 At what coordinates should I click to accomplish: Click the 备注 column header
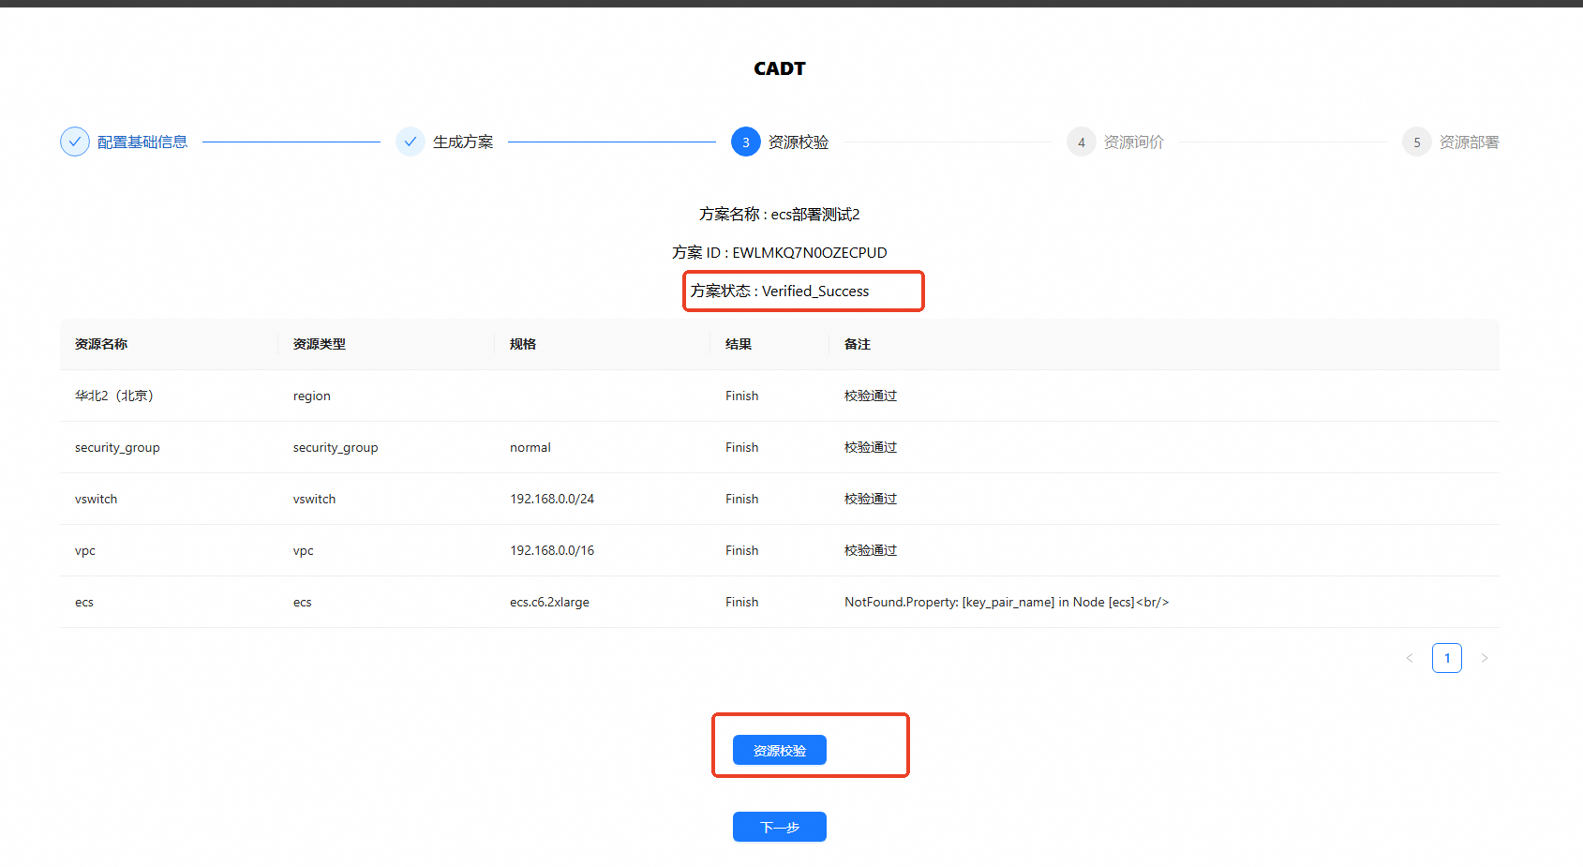[858, 344]
